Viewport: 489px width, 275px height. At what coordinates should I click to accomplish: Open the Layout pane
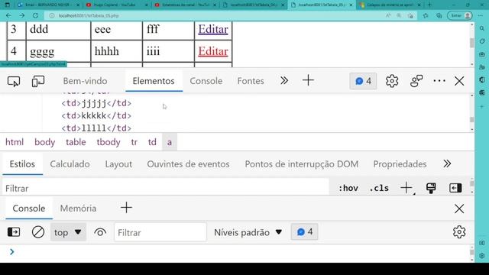click(x=118, y=164)
